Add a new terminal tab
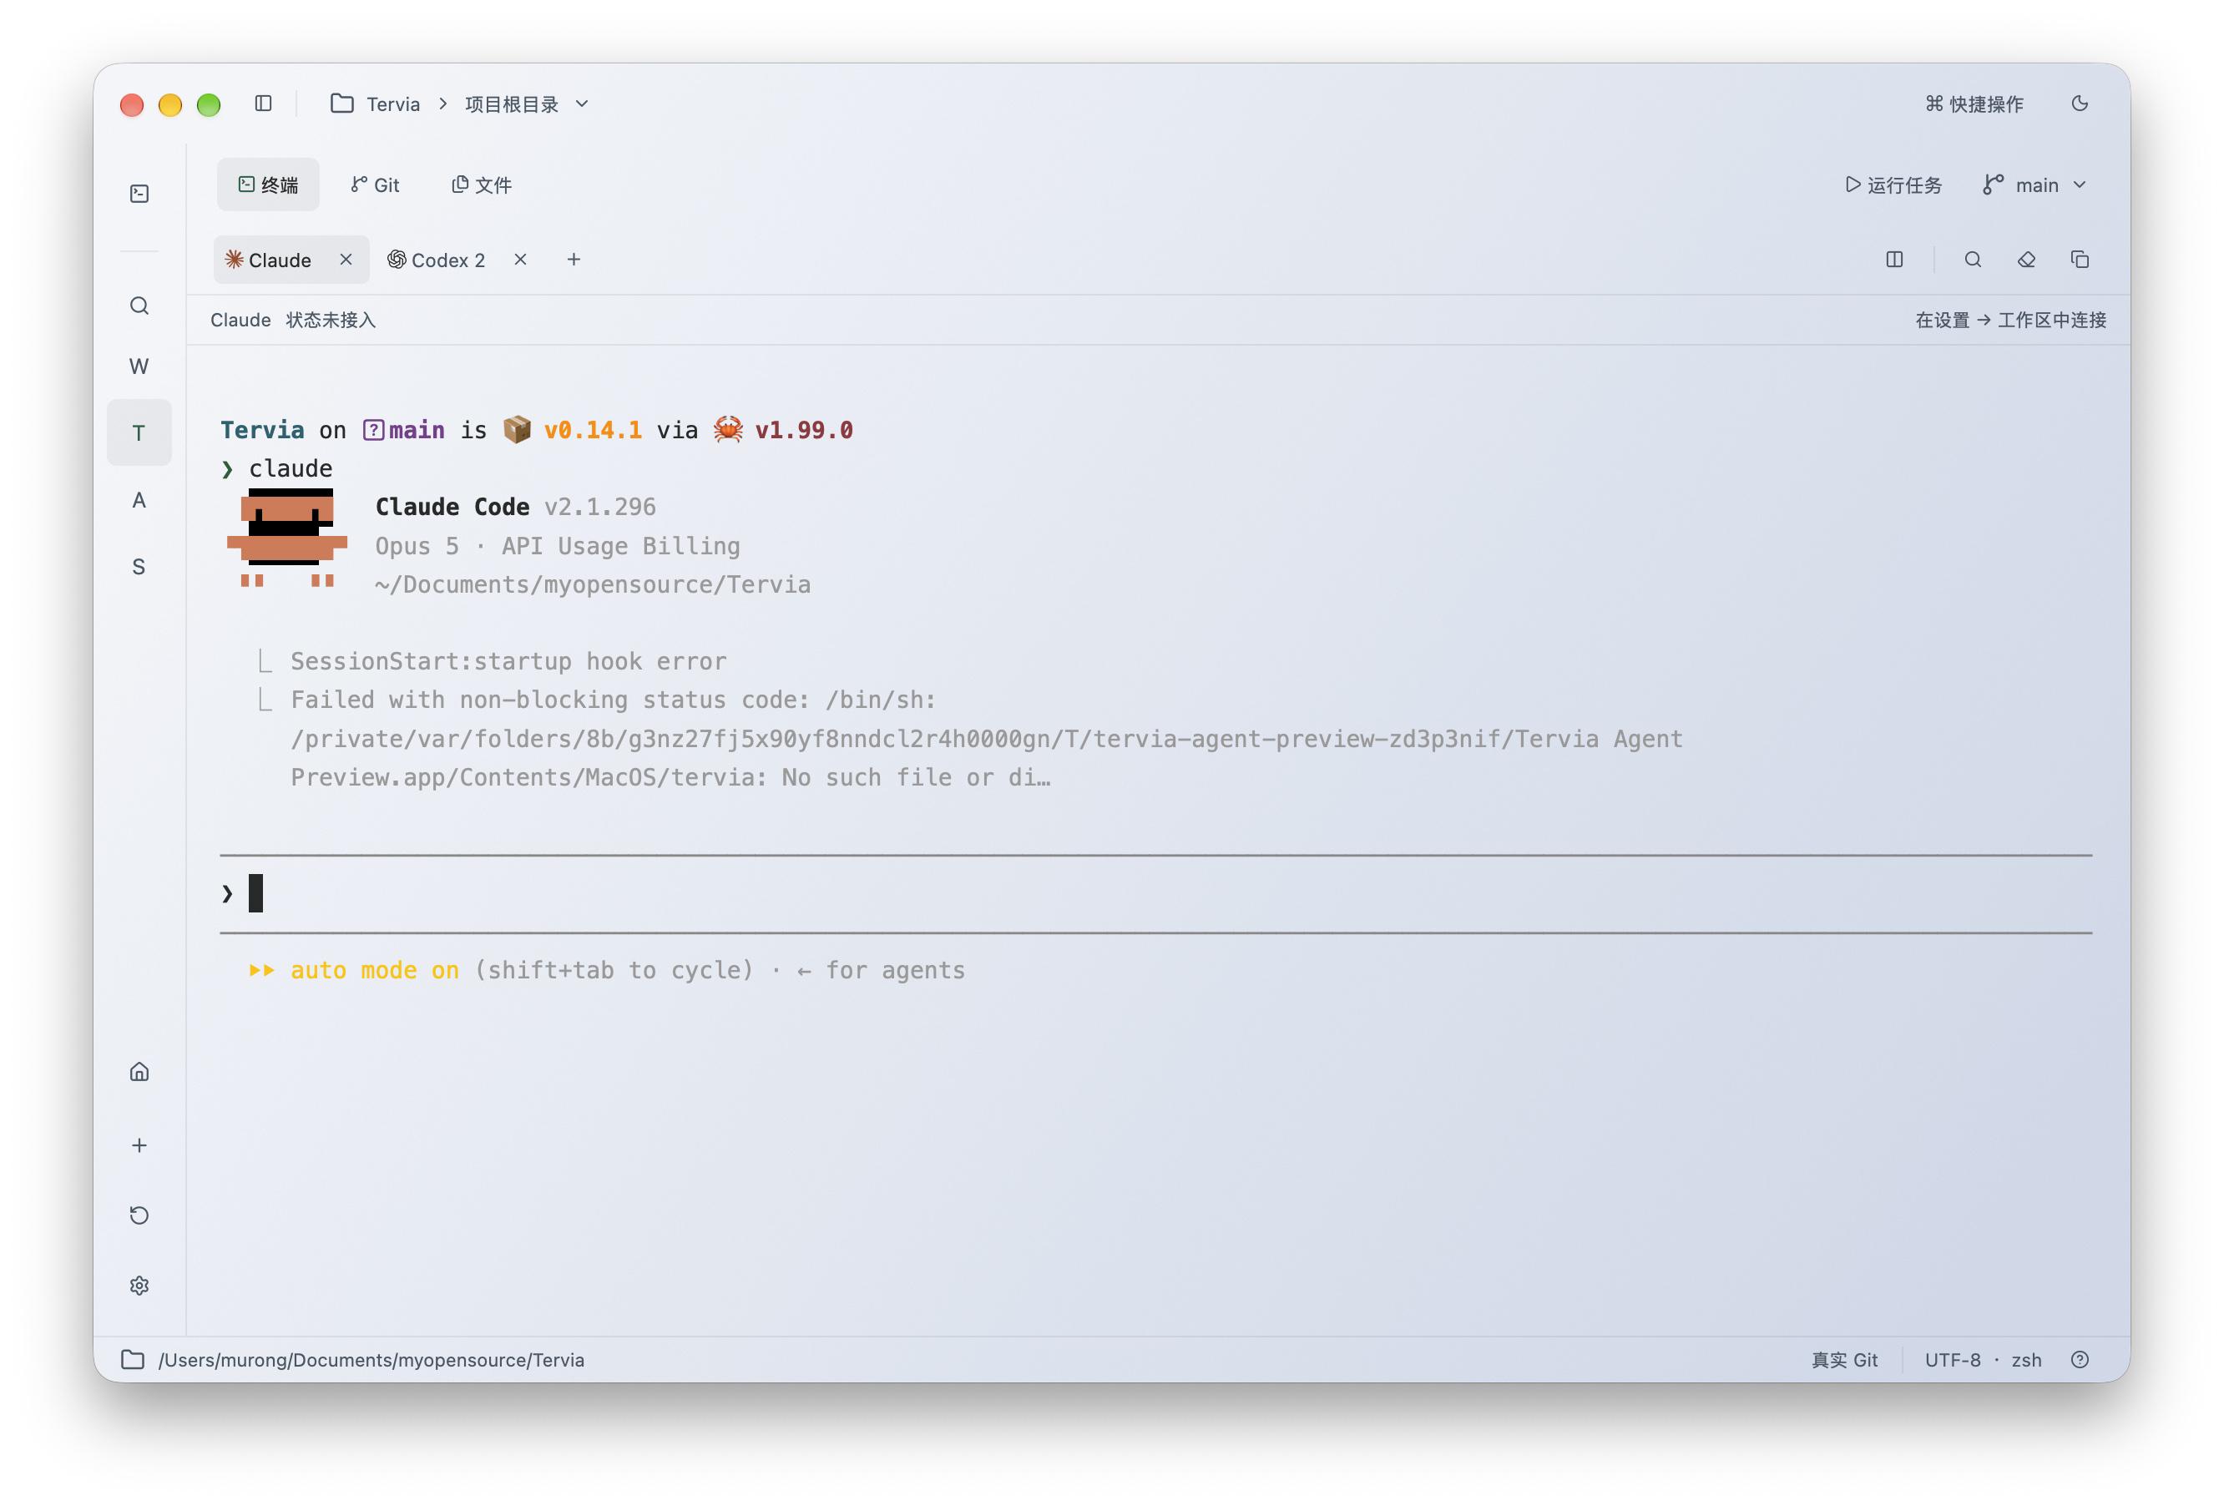Screen dimensions: 2224x1506 click(x=574, y=260)
